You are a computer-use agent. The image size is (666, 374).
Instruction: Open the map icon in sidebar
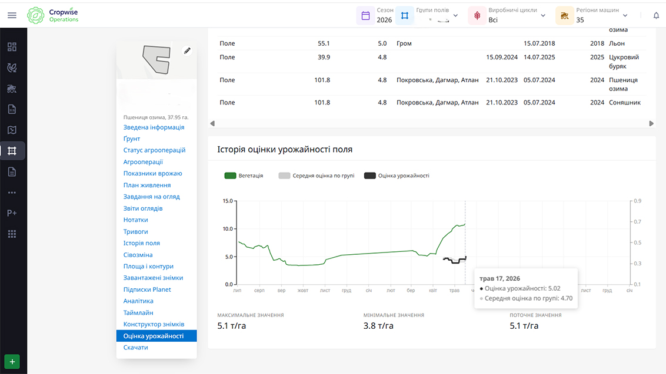(12, 130)
